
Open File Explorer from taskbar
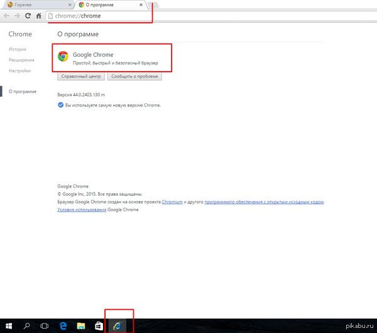coord(81,326)
